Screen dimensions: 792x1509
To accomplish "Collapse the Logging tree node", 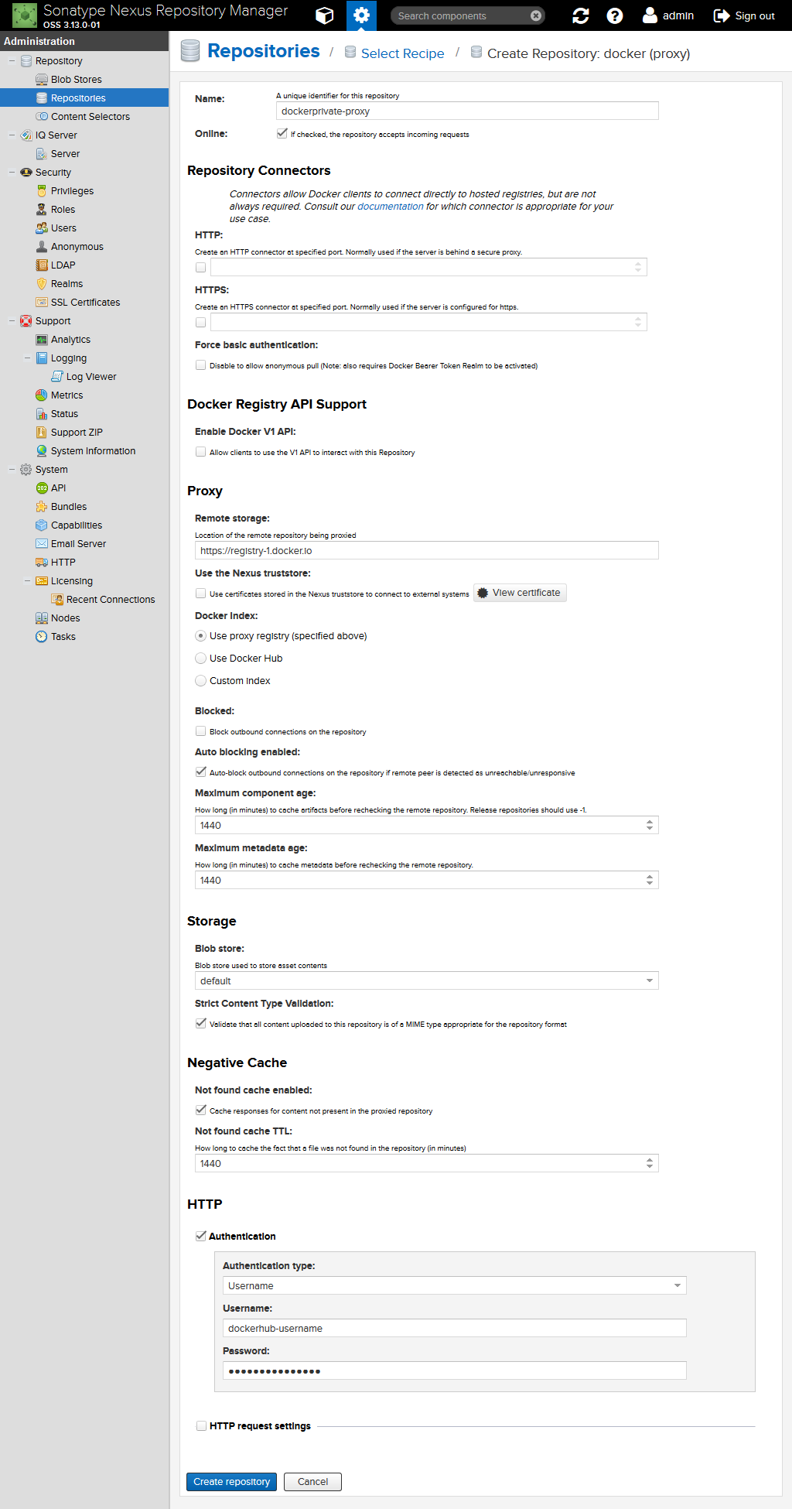I will pos(27,358).
